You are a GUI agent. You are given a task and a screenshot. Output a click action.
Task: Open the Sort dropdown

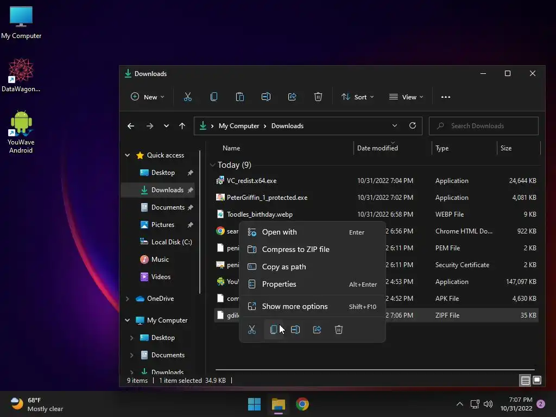tap(357, 97)
